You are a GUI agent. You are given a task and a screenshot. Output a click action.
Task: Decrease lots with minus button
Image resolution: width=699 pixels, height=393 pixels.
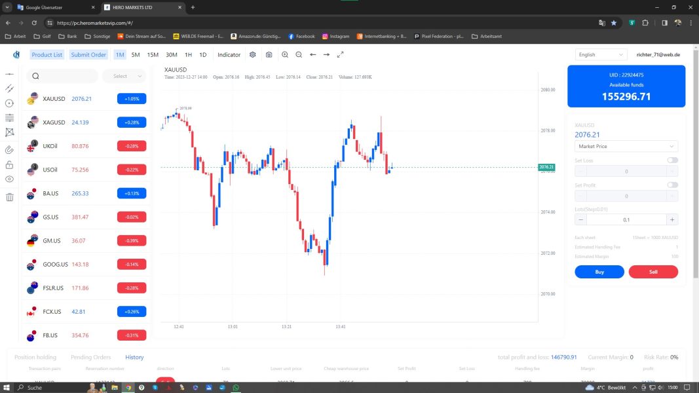pyautogui.click(x=580, y=219)
